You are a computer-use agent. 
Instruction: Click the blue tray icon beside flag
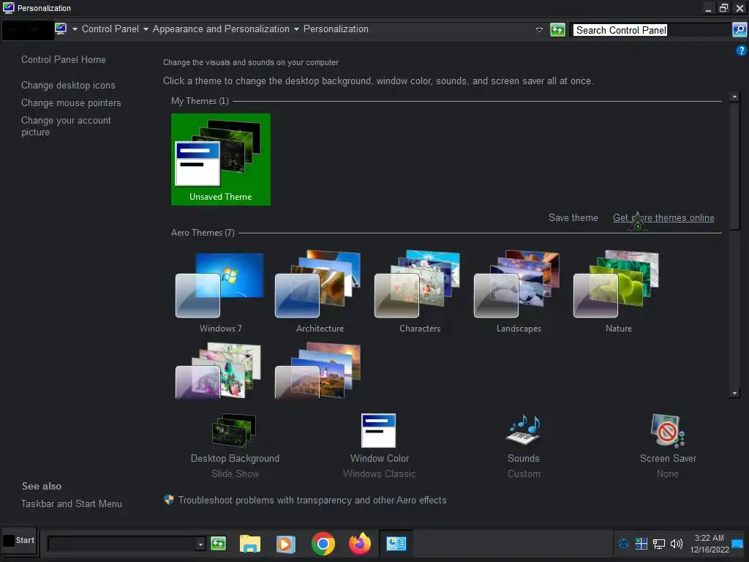623,544
